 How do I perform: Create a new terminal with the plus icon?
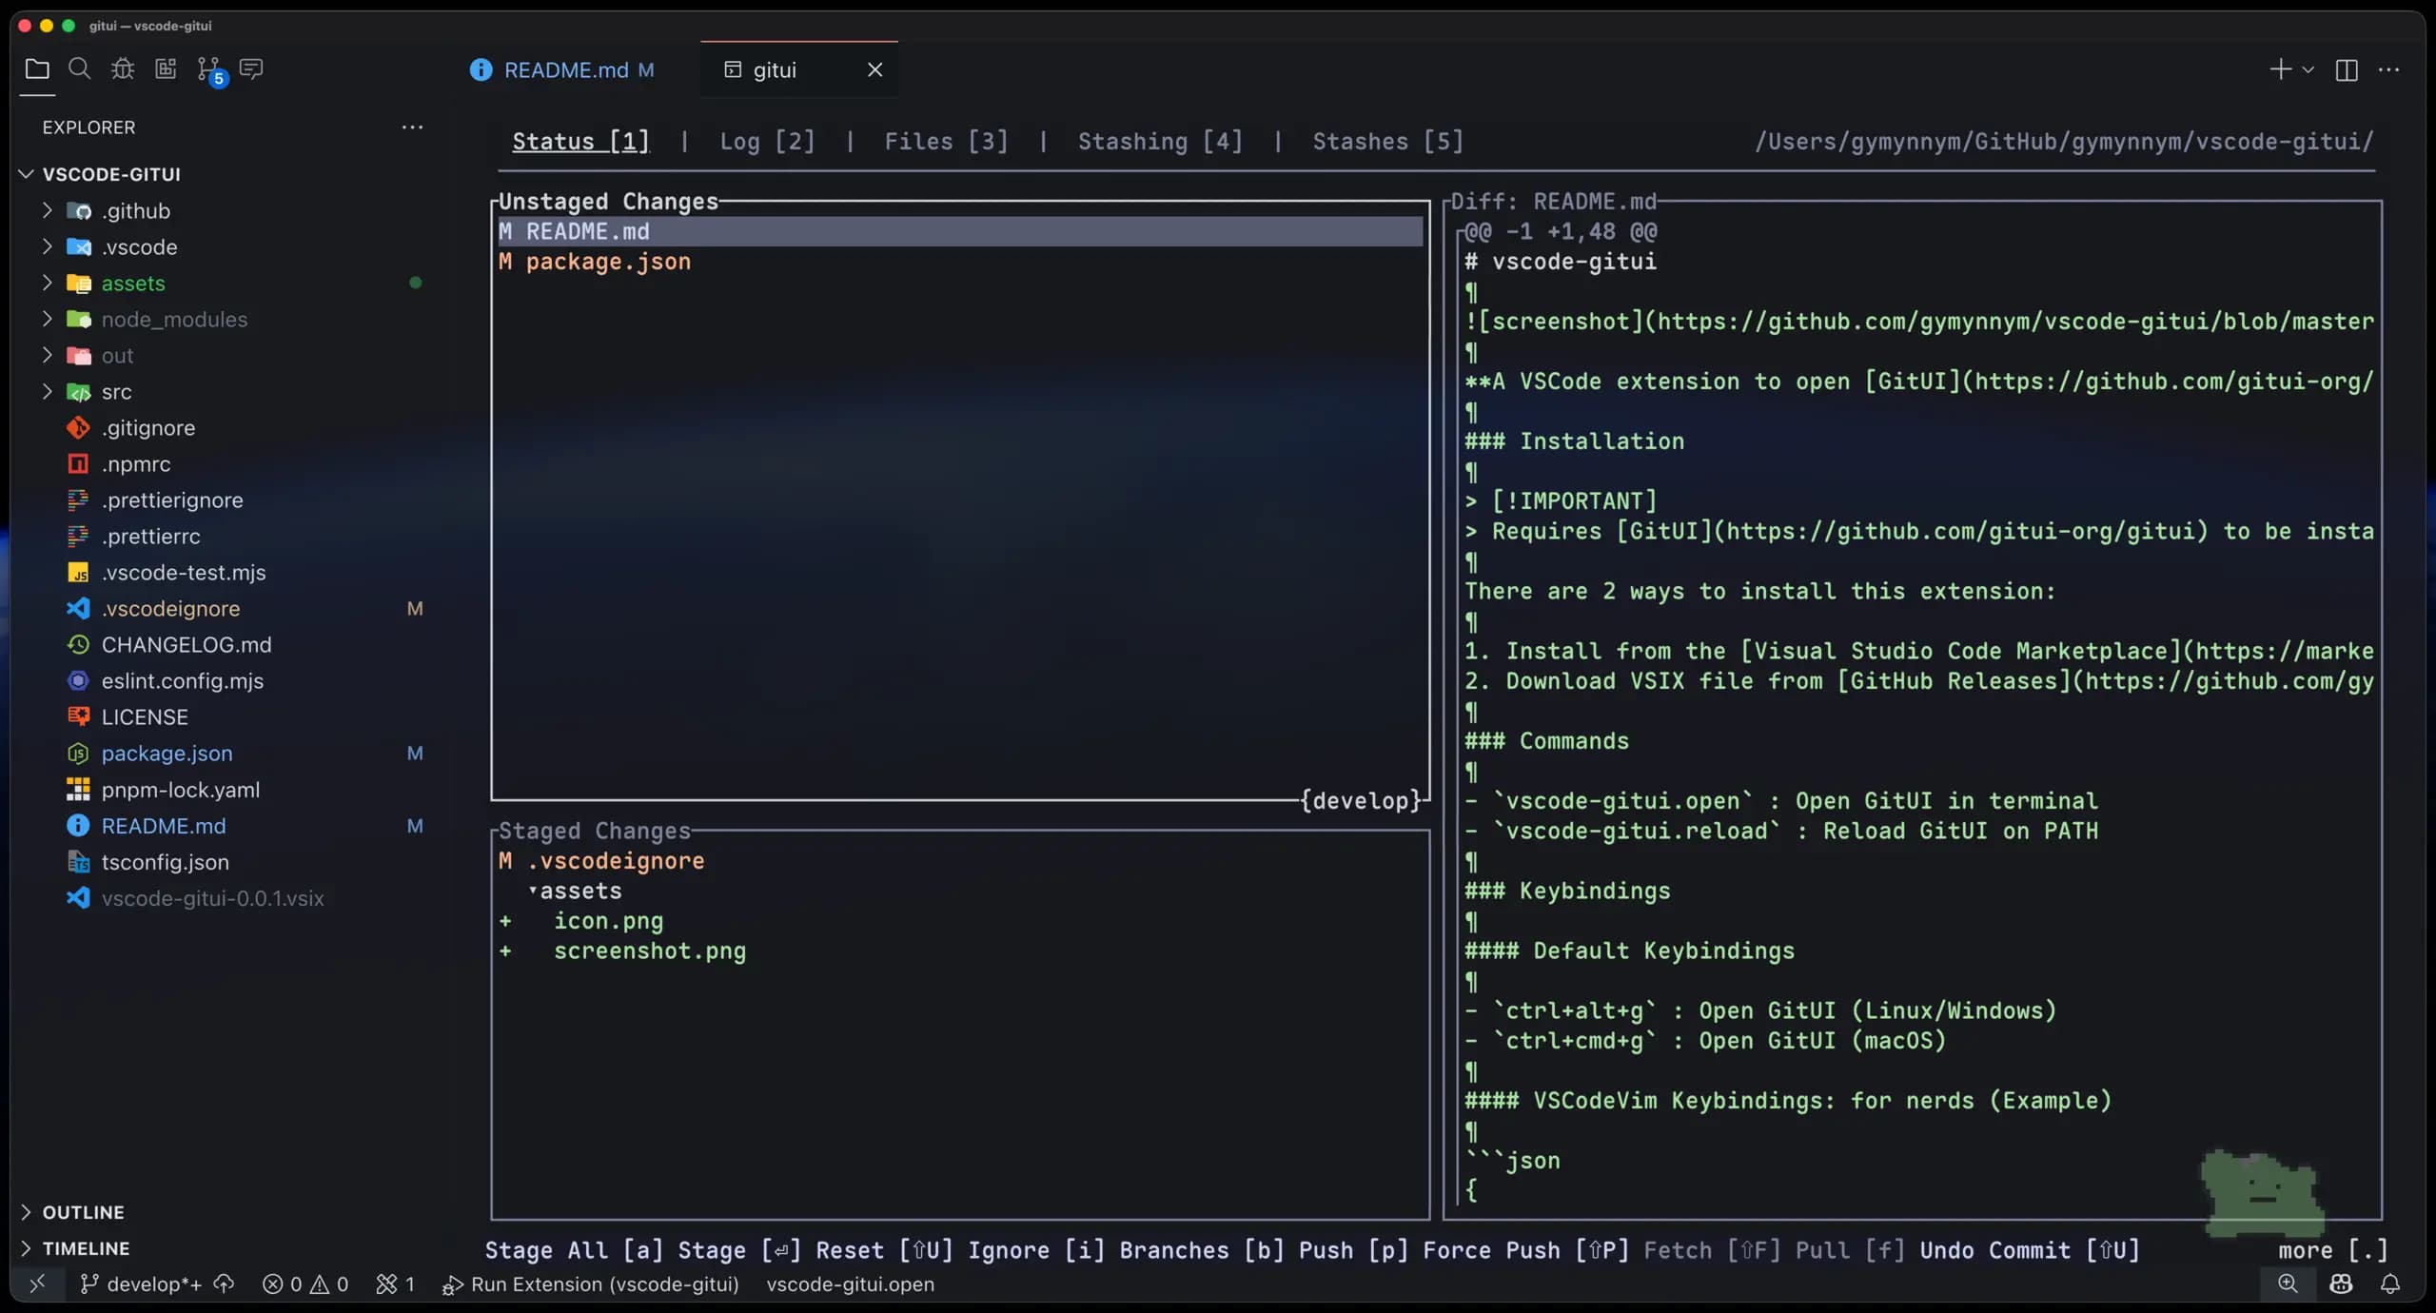click(2280, 69)
